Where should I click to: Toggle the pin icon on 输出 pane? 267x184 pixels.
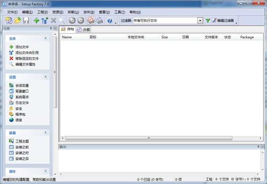click(x=258, y=147)
